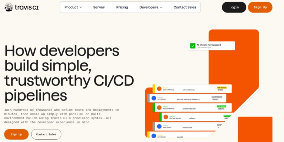Open the 'All checks have passed' card
The width and height of the screenshot is (284, 142).
click(x=211, y=46)
